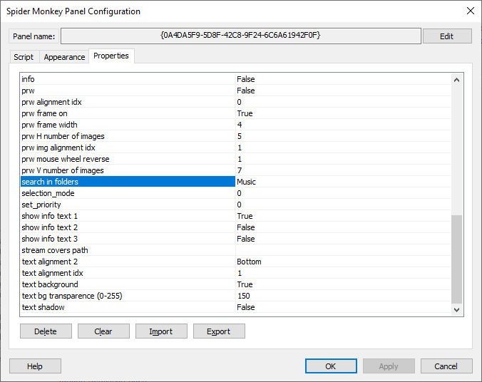Click the empty stream covers path value
The width and height of the screenshot is (482, 382).
tap(342, 250)
